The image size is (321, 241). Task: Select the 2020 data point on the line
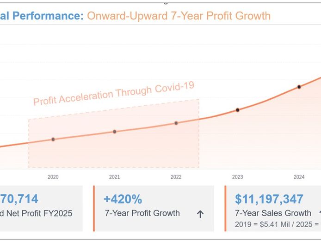(53, 139)
